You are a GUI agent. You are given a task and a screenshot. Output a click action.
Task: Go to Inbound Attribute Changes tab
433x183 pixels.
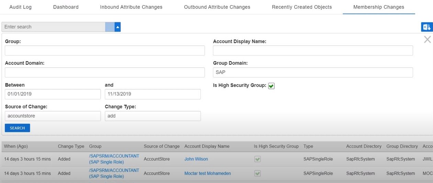131,7
